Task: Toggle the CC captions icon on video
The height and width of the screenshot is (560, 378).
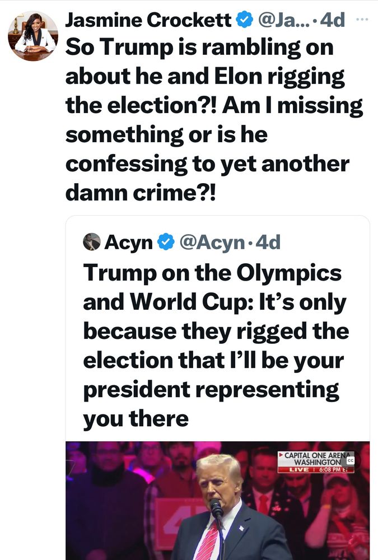Action: (x=350, y=460)
